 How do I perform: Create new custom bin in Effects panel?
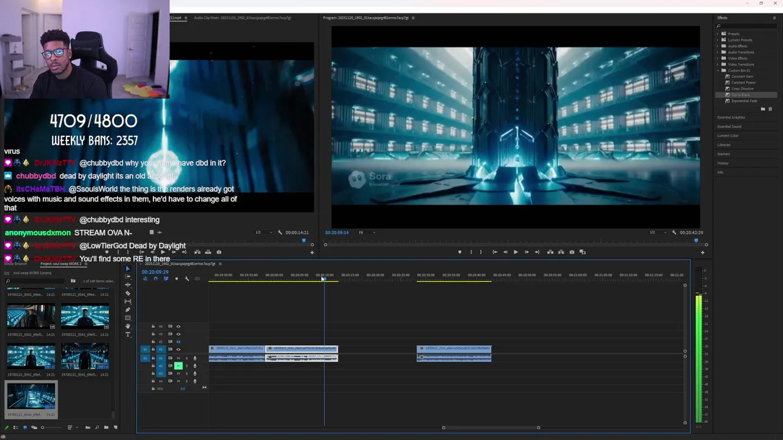pyautogui.click(x=763, y=109)
